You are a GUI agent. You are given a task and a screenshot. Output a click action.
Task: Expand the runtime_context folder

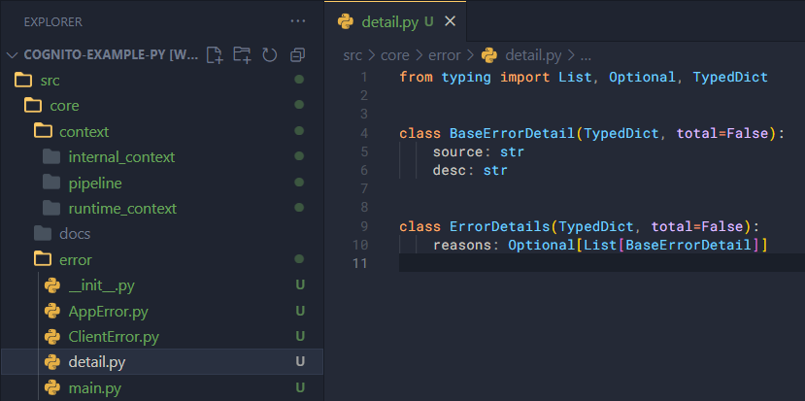[x=121, y=208]
